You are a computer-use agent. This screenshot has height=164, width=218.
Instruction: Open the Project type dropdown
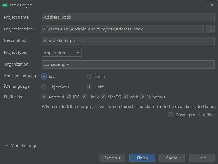coord(61,53)
